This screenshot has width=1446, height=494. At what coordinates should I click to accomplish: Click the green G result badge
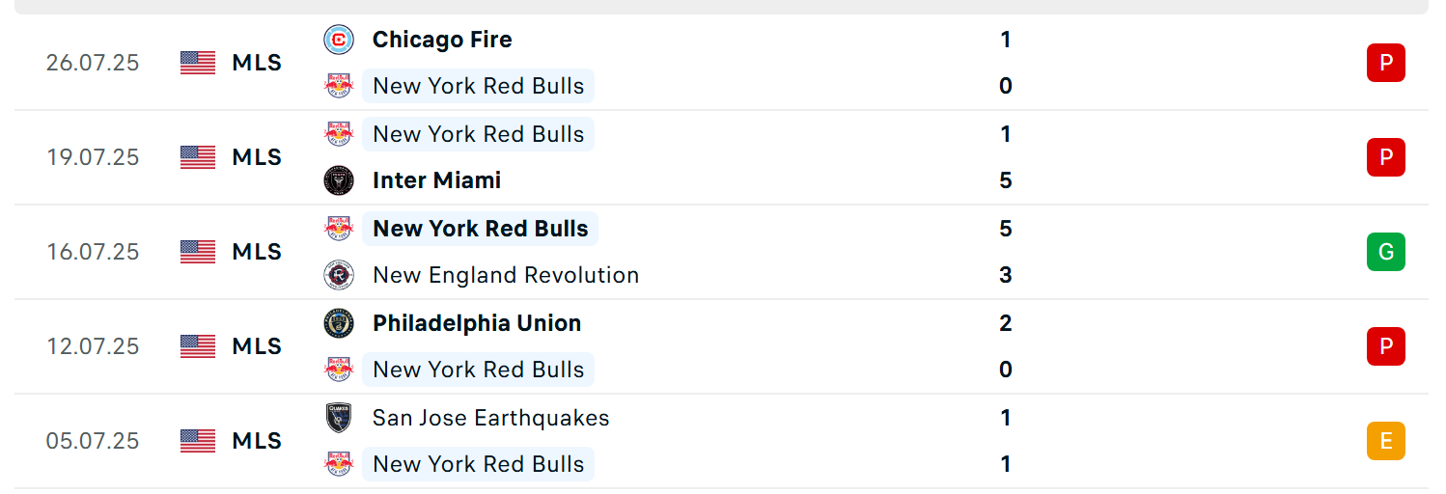[1386, 252]
